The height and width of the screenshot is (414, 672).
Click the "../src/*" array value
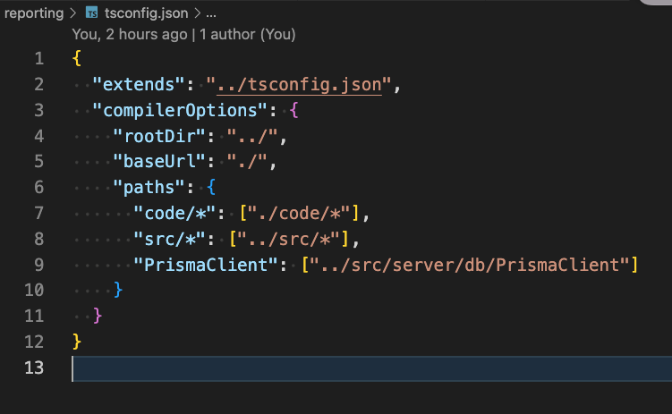click(289, 239)
